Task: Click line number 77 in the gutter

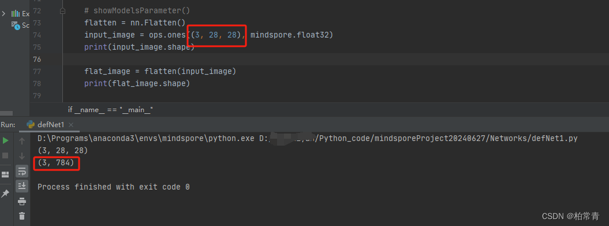Action: tap(38, 71)
